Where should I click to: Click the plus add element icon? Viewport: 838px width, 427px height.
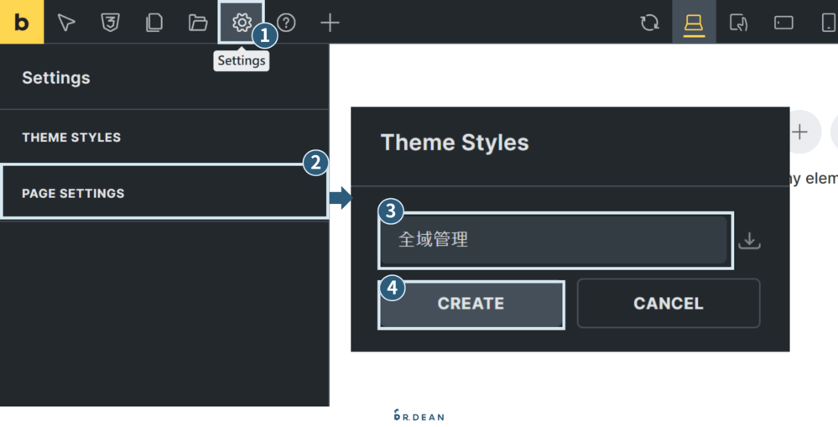331,23
